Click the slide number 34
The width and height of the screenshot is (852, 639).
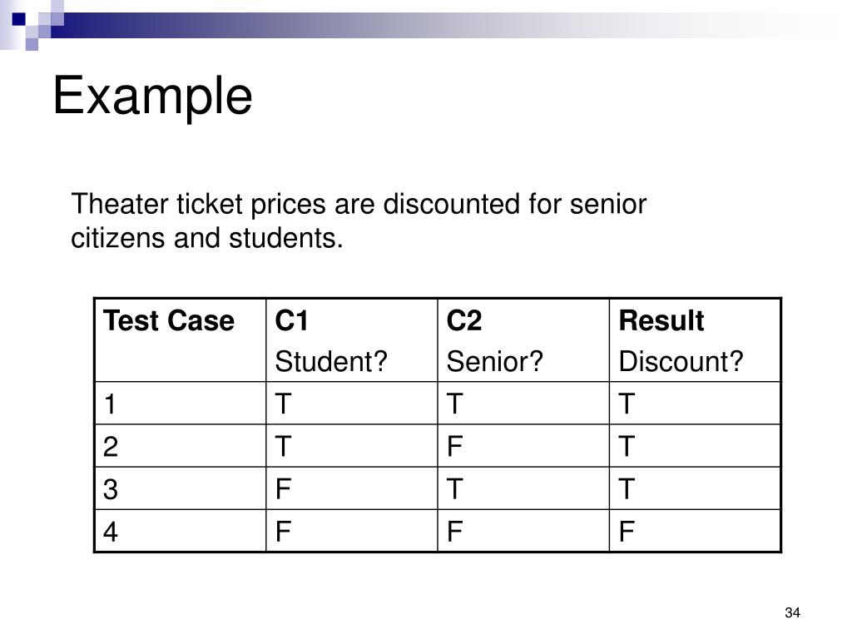(792, 612)
